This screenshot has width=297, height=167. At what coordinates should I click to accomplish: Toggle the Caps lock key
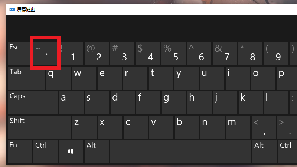33,103
